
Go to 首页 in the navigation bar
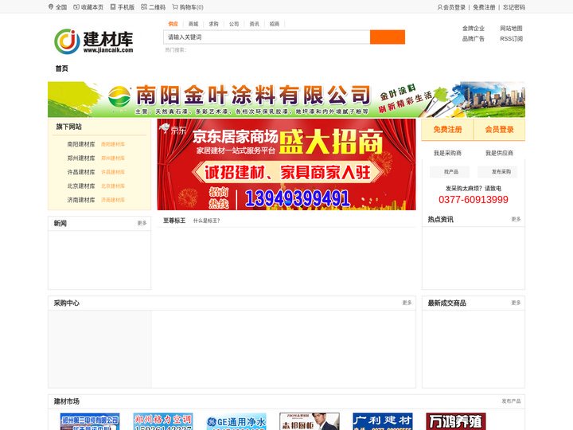click(x=62, y=68)
